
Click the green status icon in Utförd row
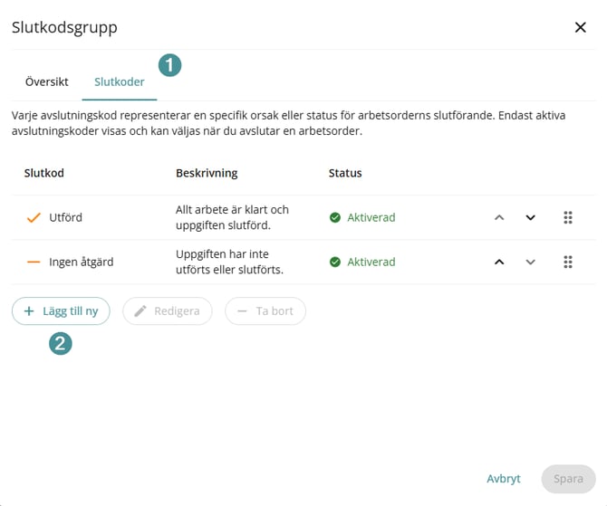(335, 217)
